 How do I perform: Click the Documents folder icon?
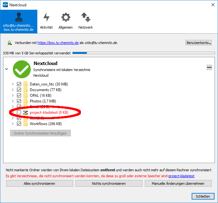click(26, 90)
